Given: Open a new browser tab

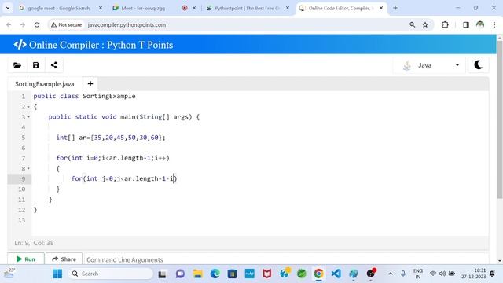Looking at the screenshot, I should 395,8.
